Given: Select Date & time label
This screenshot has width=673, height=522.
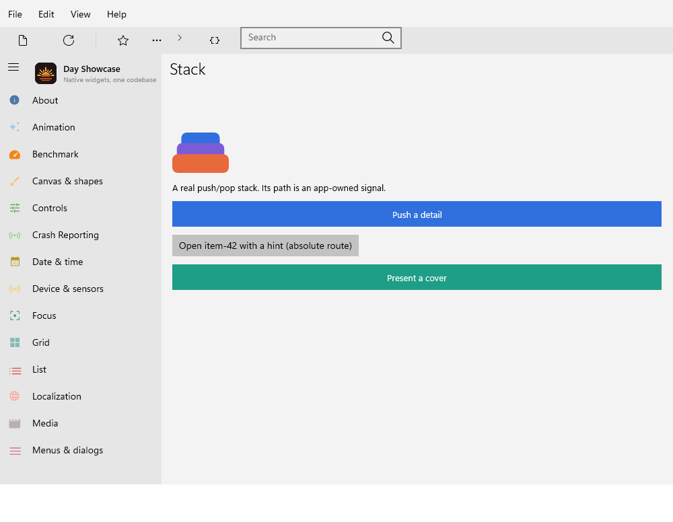Looking at the screenshot, I should coord(57,262).
